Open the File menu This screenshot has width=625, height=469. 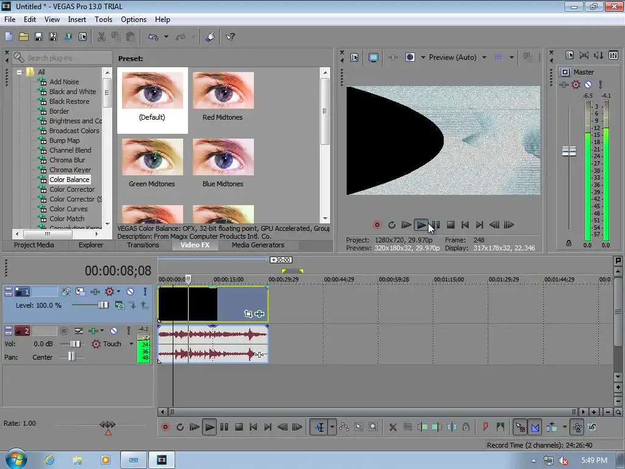(10, 20)
